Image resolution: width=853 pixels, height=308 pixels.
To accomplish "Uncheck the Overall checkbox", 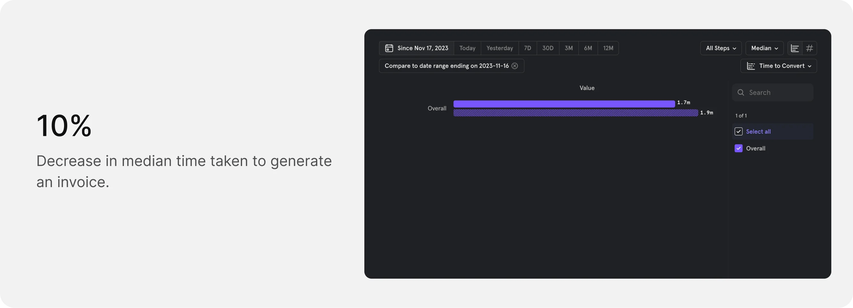I will [x=738, y=148].
